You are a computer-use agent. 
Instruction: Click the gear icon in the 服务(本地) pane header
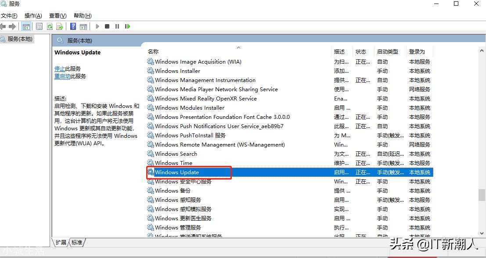(x=61, y=40)
